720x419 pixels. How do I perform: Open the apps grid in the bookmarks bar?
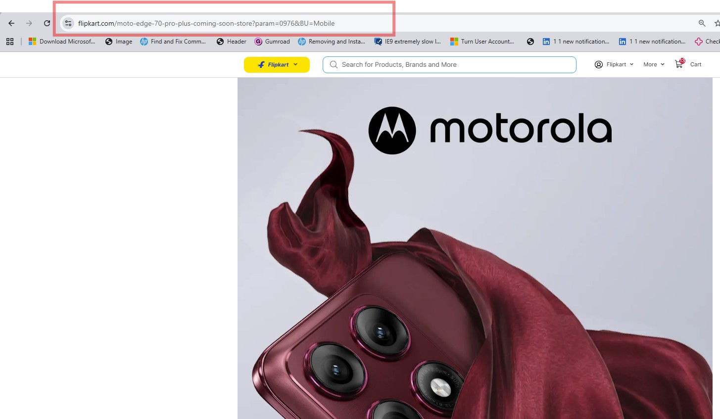point(10,42)
